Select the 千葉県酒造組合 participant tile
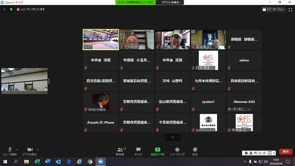Screen dimensions: 295x166 [172, 122]
